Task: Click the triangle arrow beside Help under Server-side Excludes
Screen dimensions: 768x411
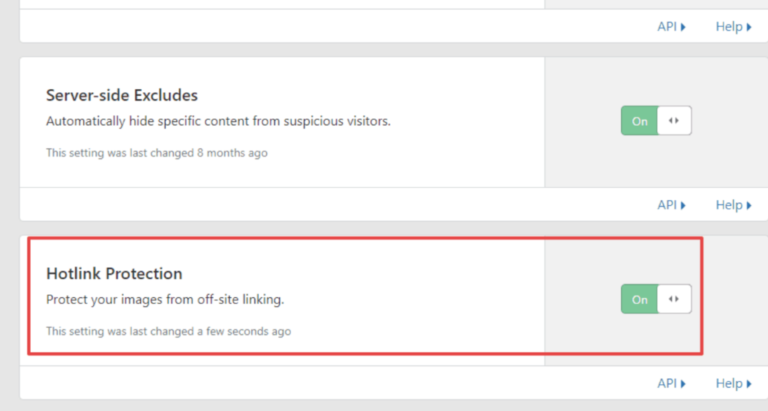Action: pyautogui.click(x=748, y=205)
